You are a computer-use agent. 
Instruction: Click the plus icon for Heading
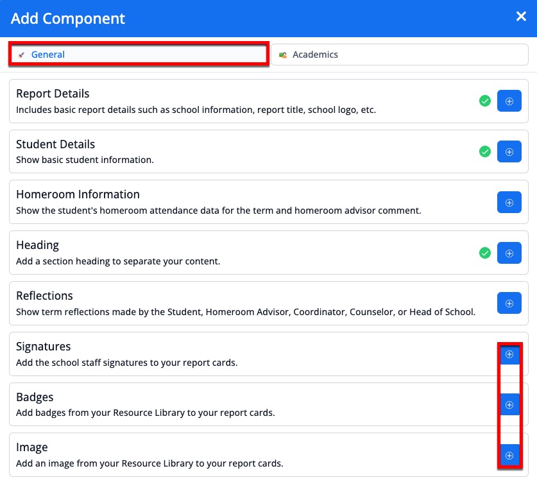pos(509,253)
